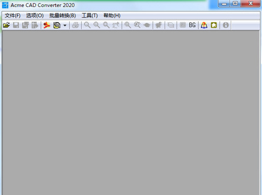The width and height of the screenshot is (262, 195).
Task: Expand the dropdown arrow beside batch convert
Action: click(x=65, y=25)
